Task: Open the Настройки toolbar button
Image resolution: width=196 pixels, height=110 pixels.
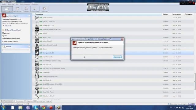Action: 35,9
